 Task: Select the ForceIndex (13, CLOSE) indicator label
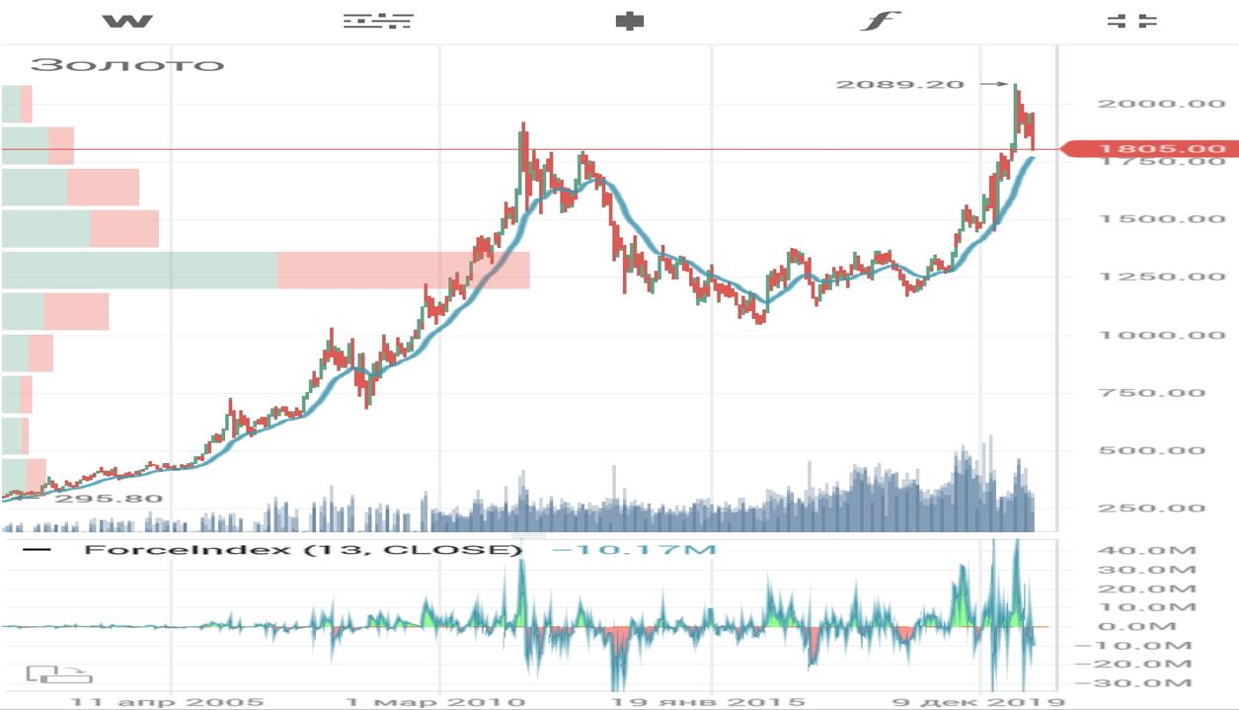click(302, 549)
